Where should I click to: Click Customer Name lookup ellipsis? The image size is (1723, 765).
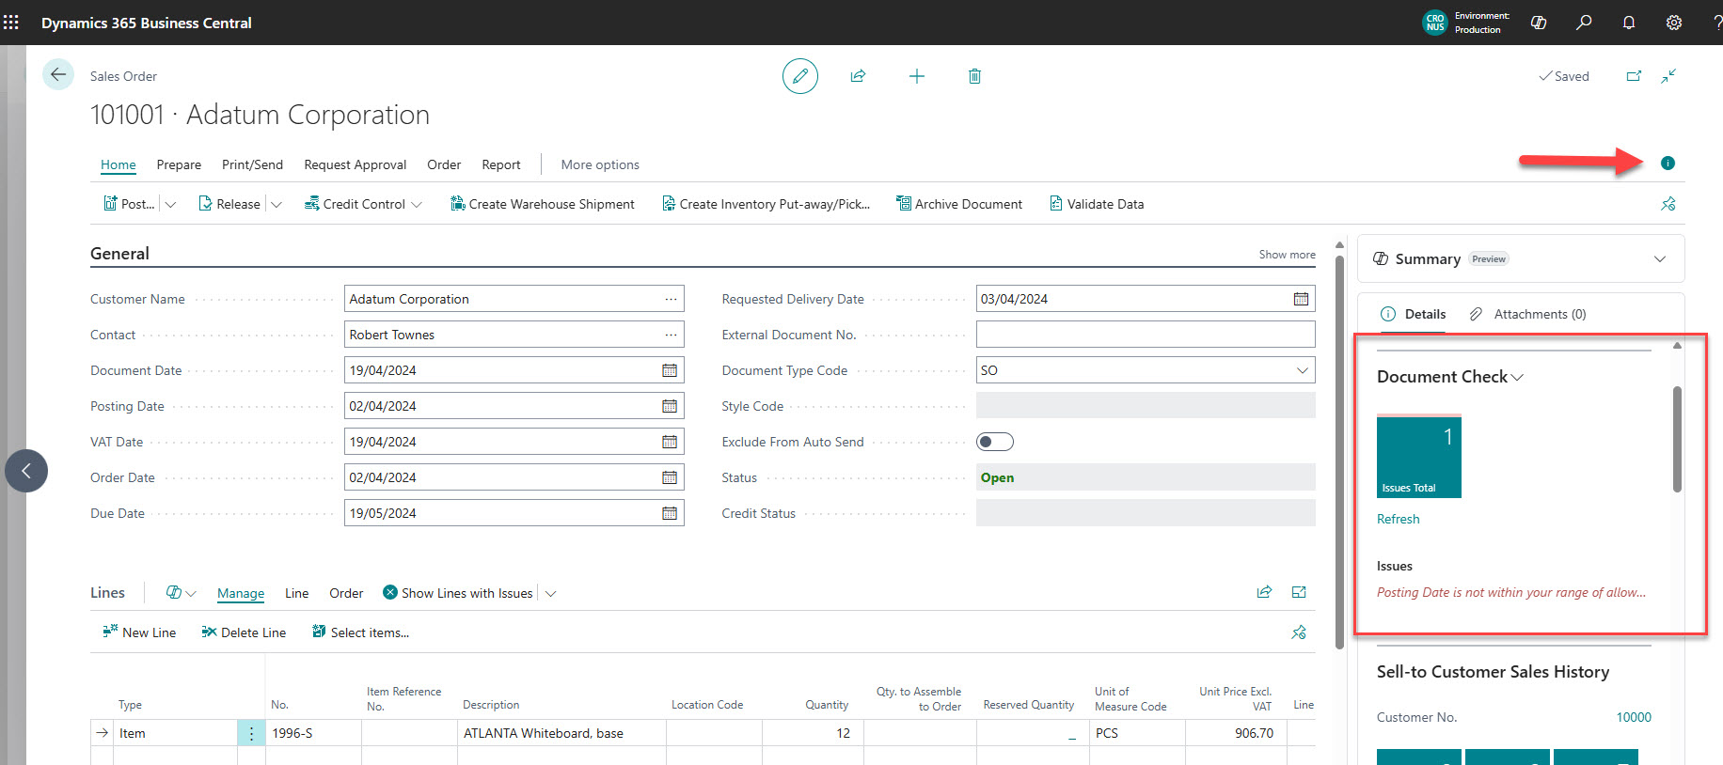(671, 299)
